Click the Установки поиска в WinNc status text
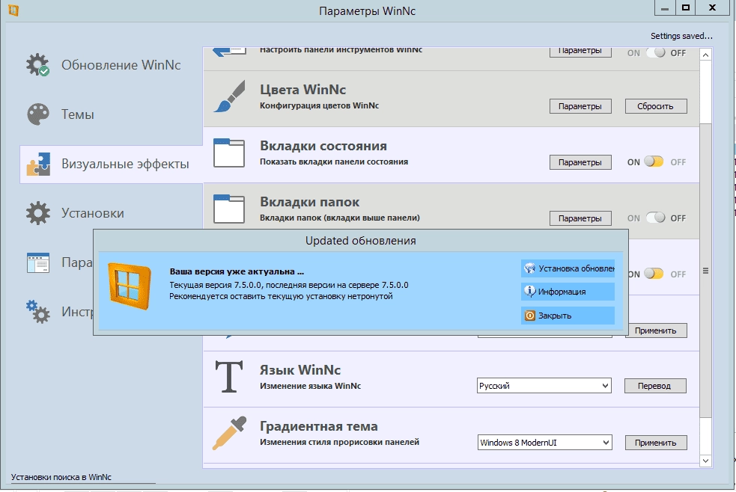This screenshot has height=492, width=736. (61, 477)
